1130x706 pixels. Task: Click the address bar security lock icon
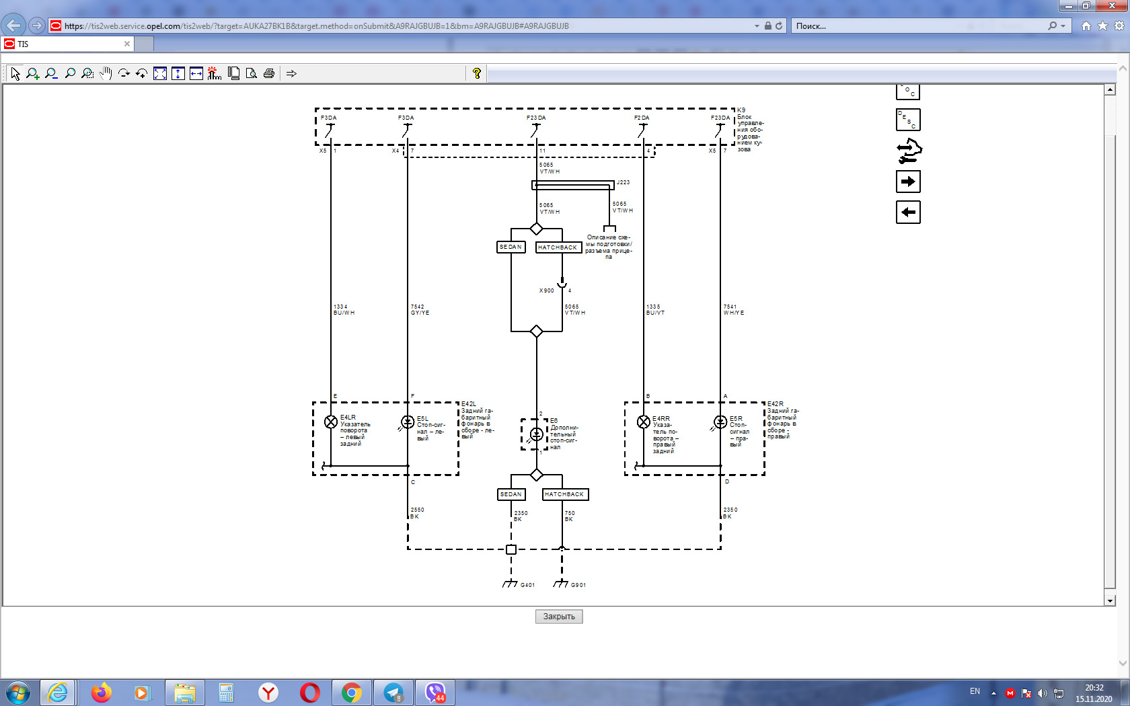(x=767, y=26)
